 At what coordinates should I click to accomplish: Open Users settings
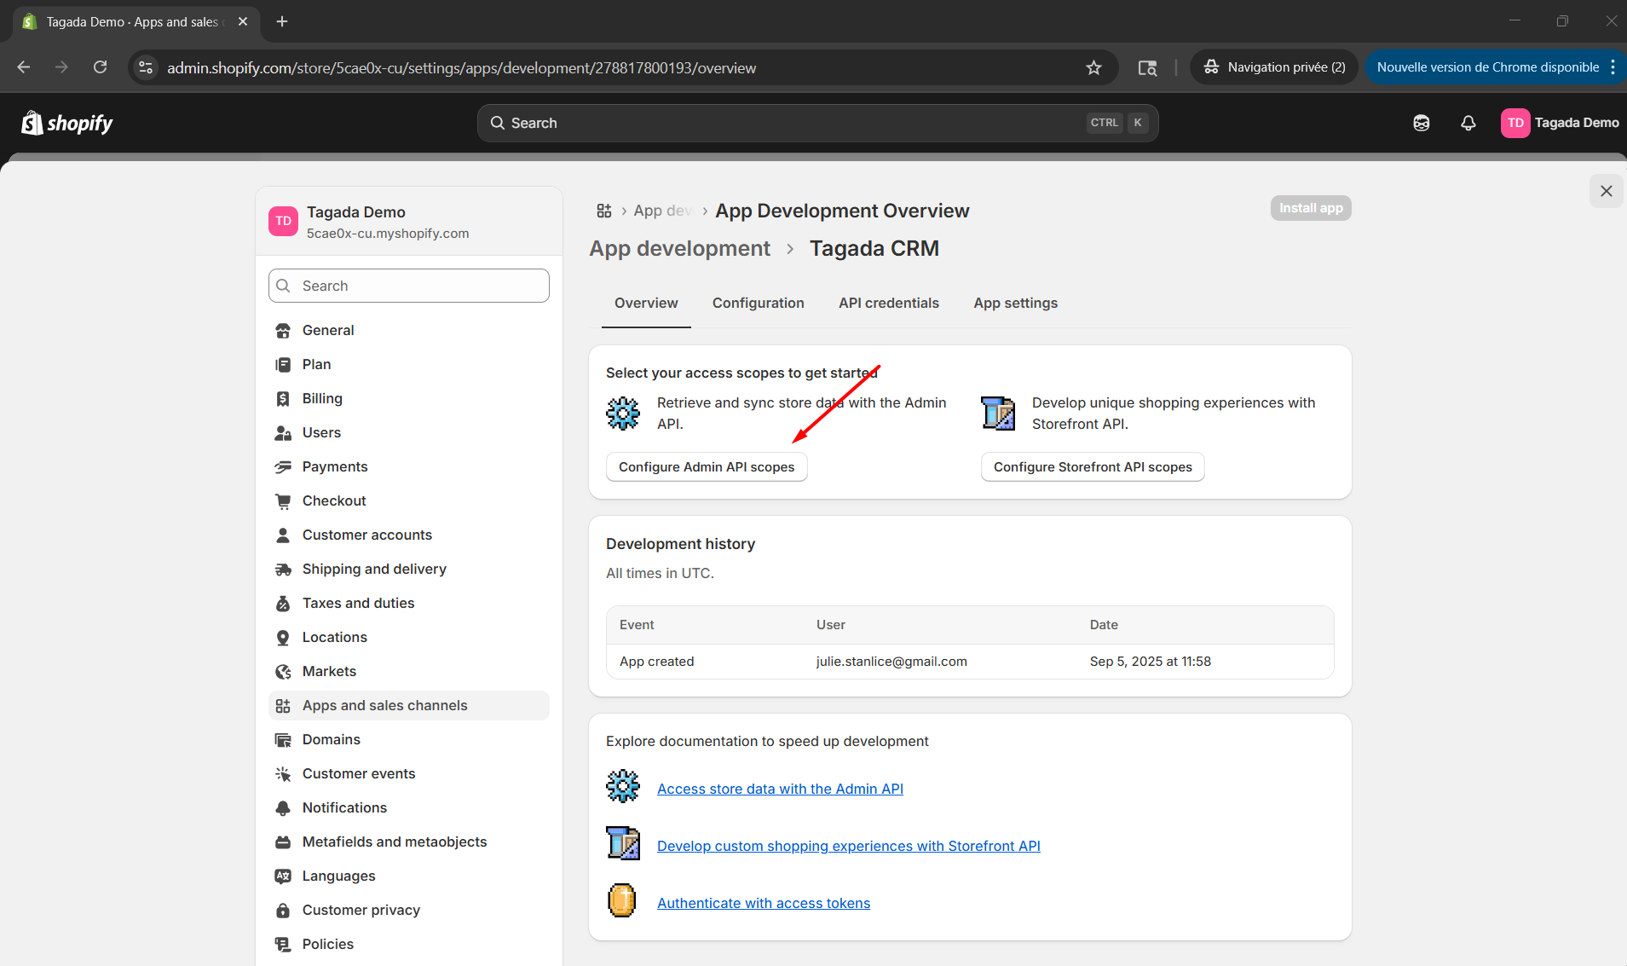coord(409,432)
